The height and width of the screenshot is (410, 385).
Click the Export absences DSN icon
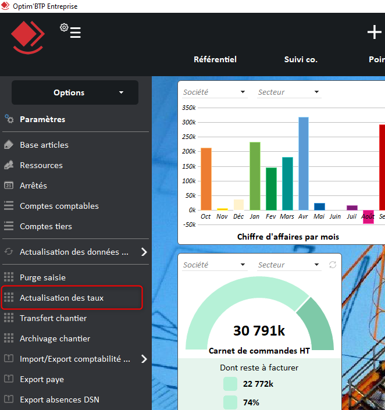(9, 399)
